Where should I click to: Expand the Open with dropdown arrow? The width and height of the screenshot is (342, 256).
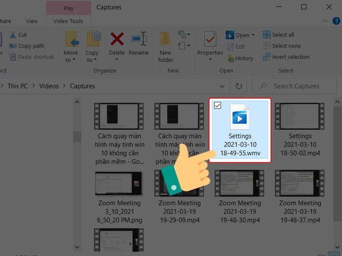pos(253,35)
